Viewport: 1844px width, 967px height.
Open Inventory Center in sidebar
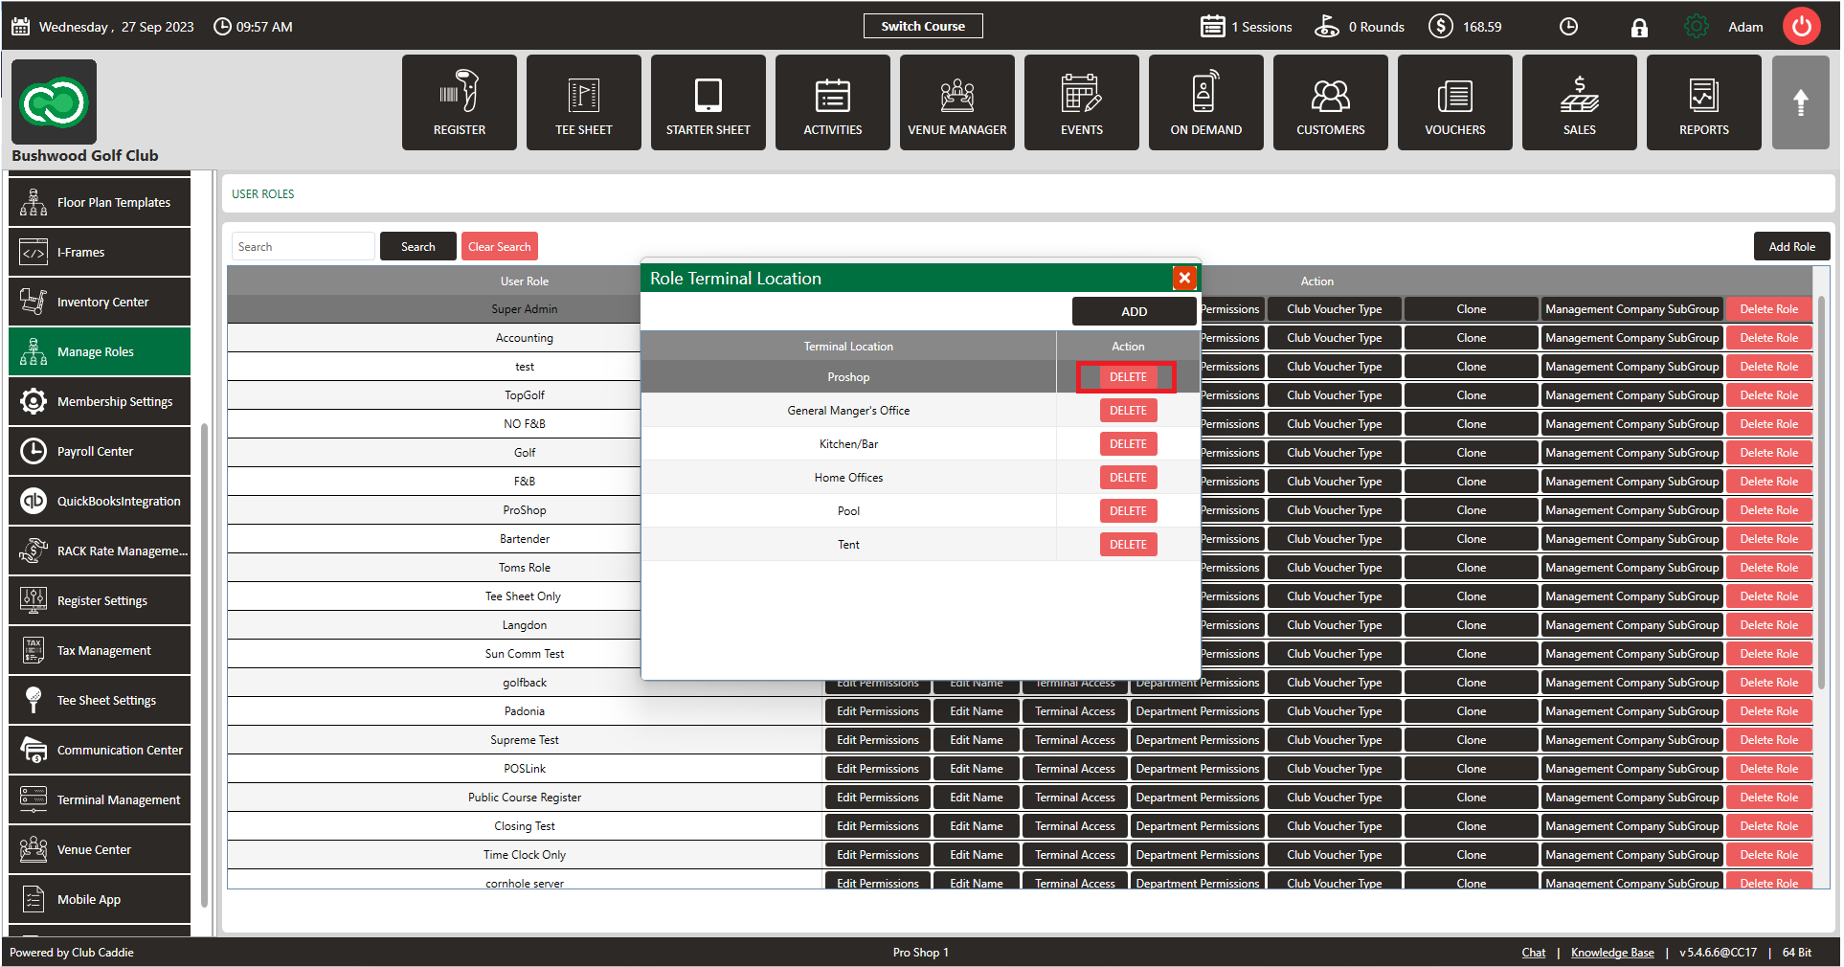(x=100, y=302)
